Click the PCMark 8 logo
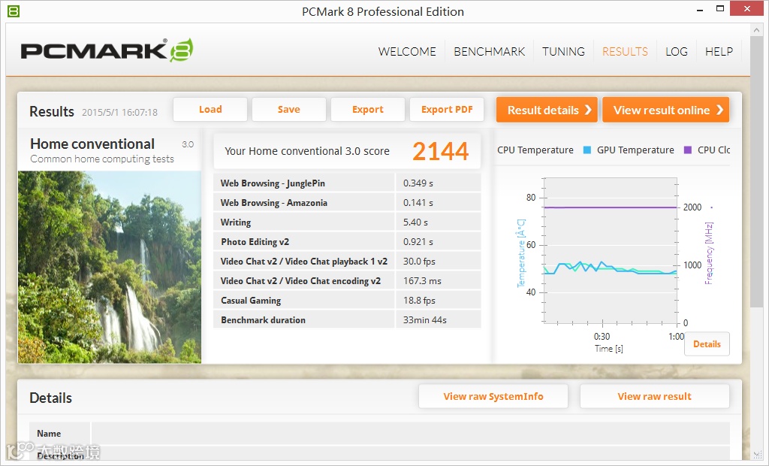The height and width of the screenshot is (466, 769). point(107,50)
